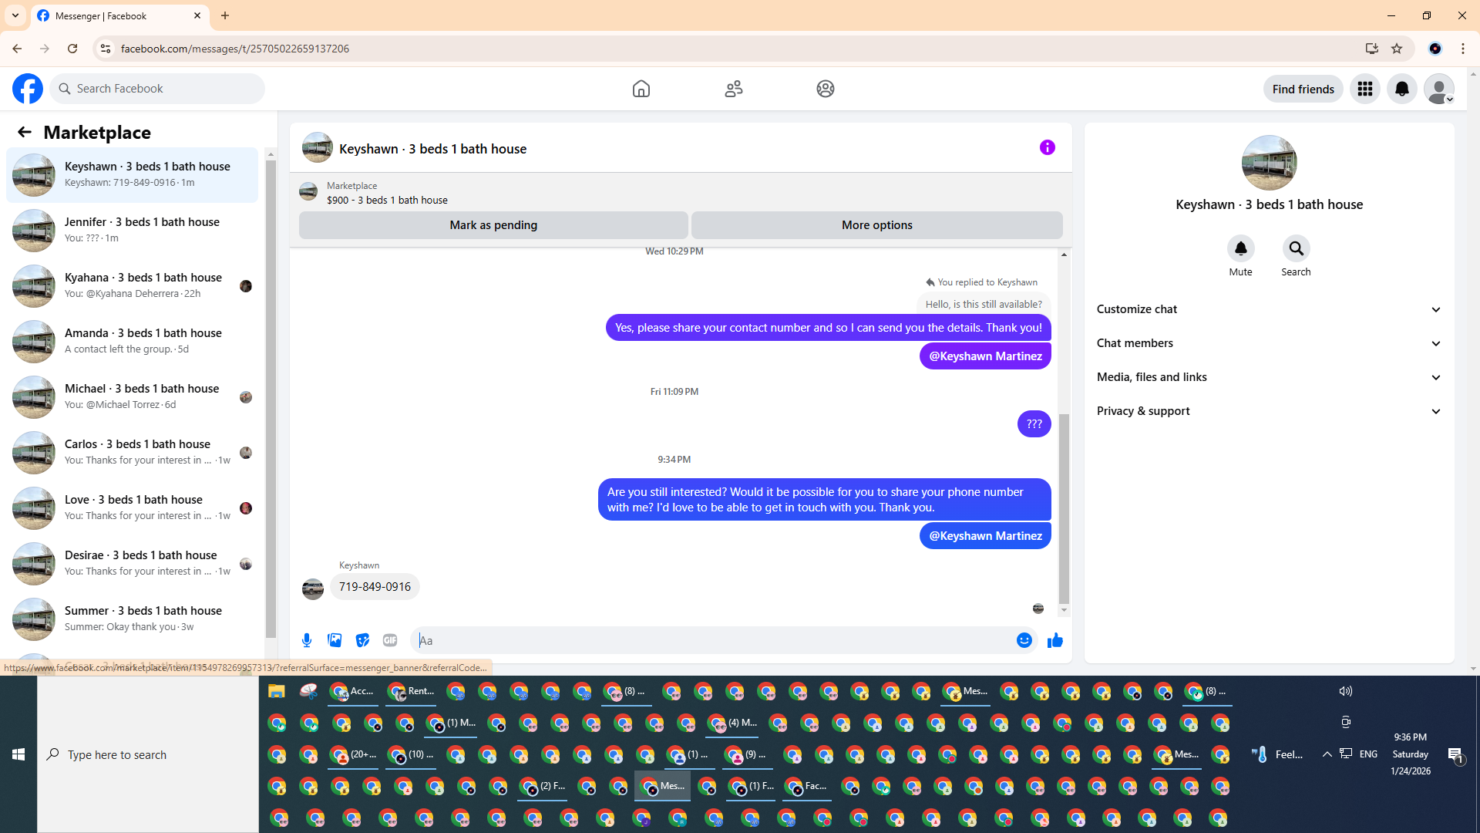Send a thumbs up like

[1055, 640]
